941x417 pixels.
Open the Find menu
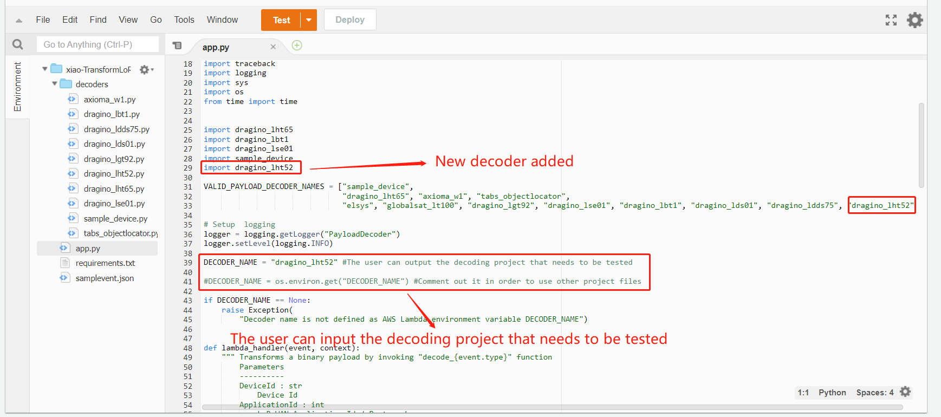point(98,20)
